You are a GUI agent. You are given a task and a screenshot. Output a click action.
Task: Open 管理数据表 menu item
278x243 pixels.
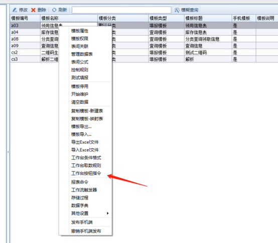click(x=82, y=54)
